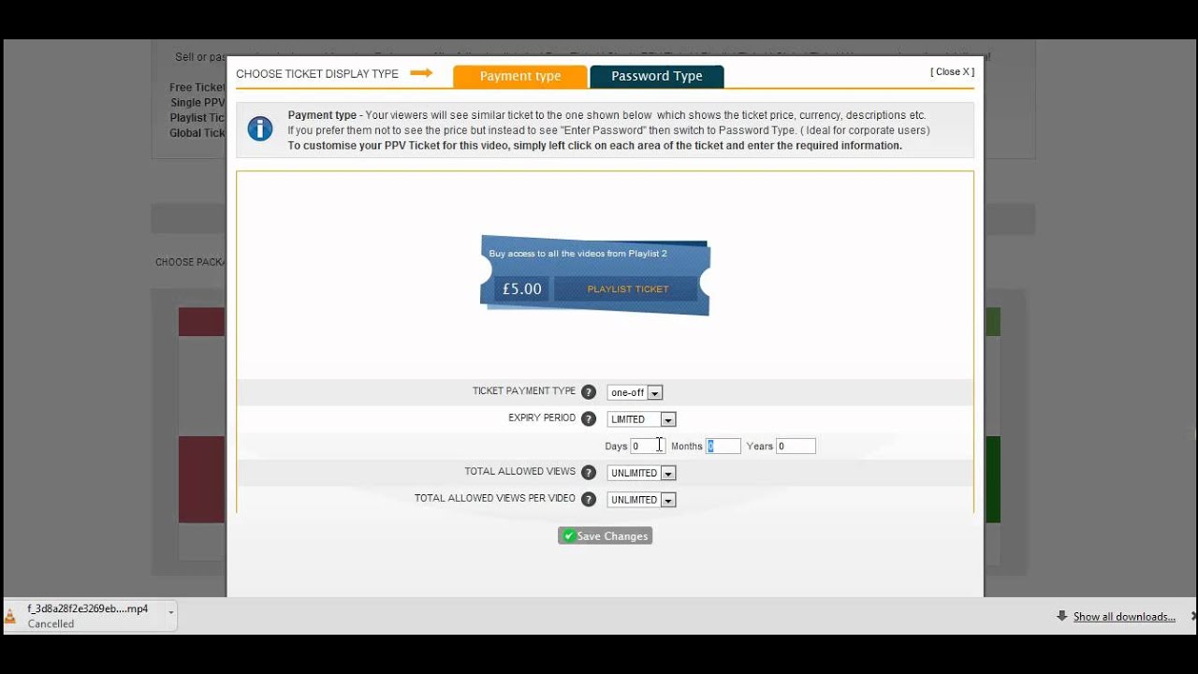The width and height of the screenshot is (1198, 674).
Task: Click the cancelled mp4 download item
Action: (x=90, y=616)
